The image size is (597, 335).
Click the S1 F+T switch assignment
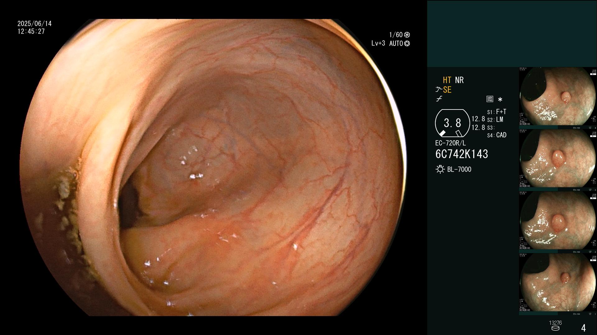497,112
